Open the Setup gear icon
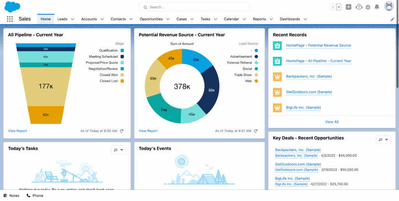 [368, 7]
